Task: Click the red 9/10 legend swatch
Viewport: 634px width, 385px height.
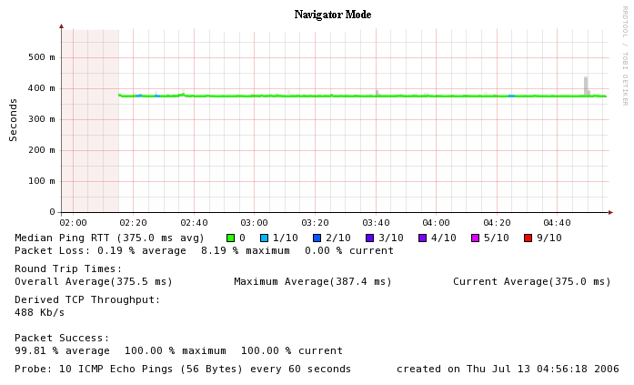Action: point(528,238)
